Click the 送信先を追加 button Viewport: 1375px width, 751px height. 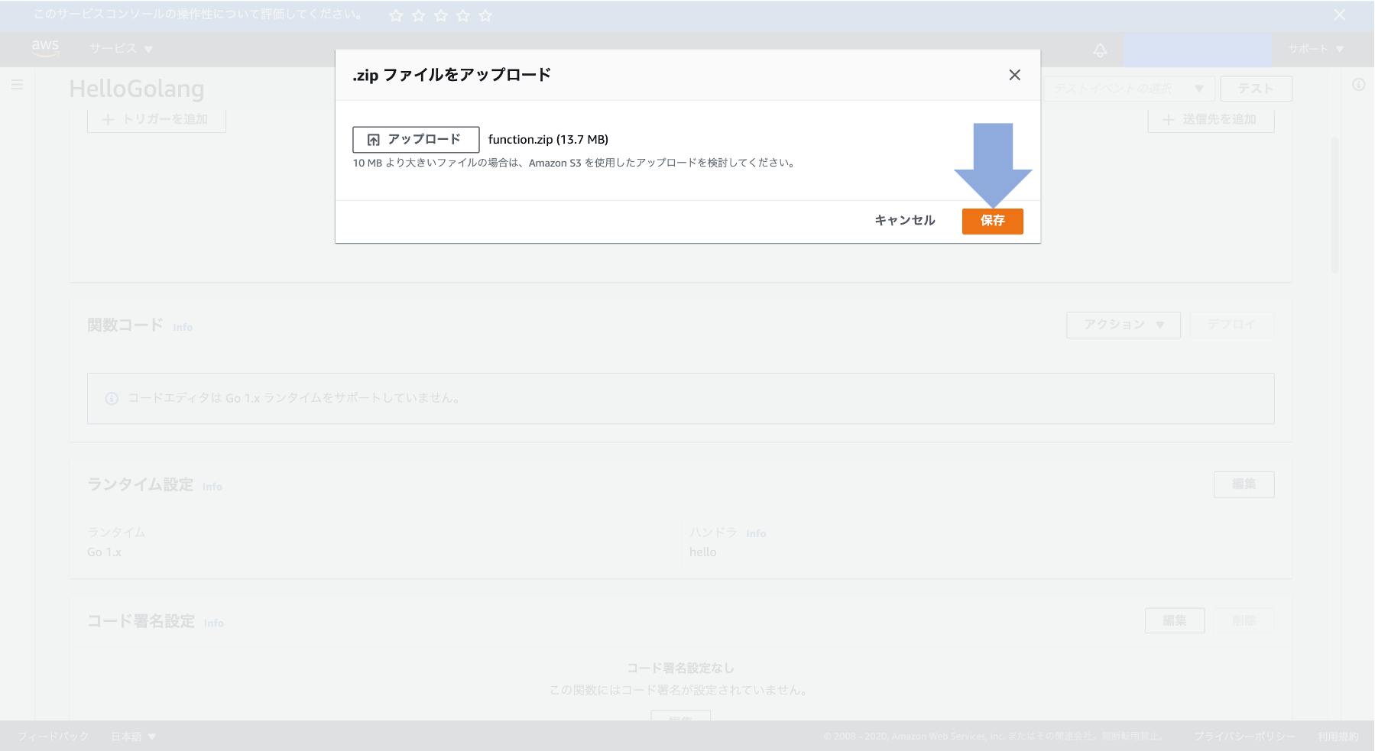point(1211,120)
